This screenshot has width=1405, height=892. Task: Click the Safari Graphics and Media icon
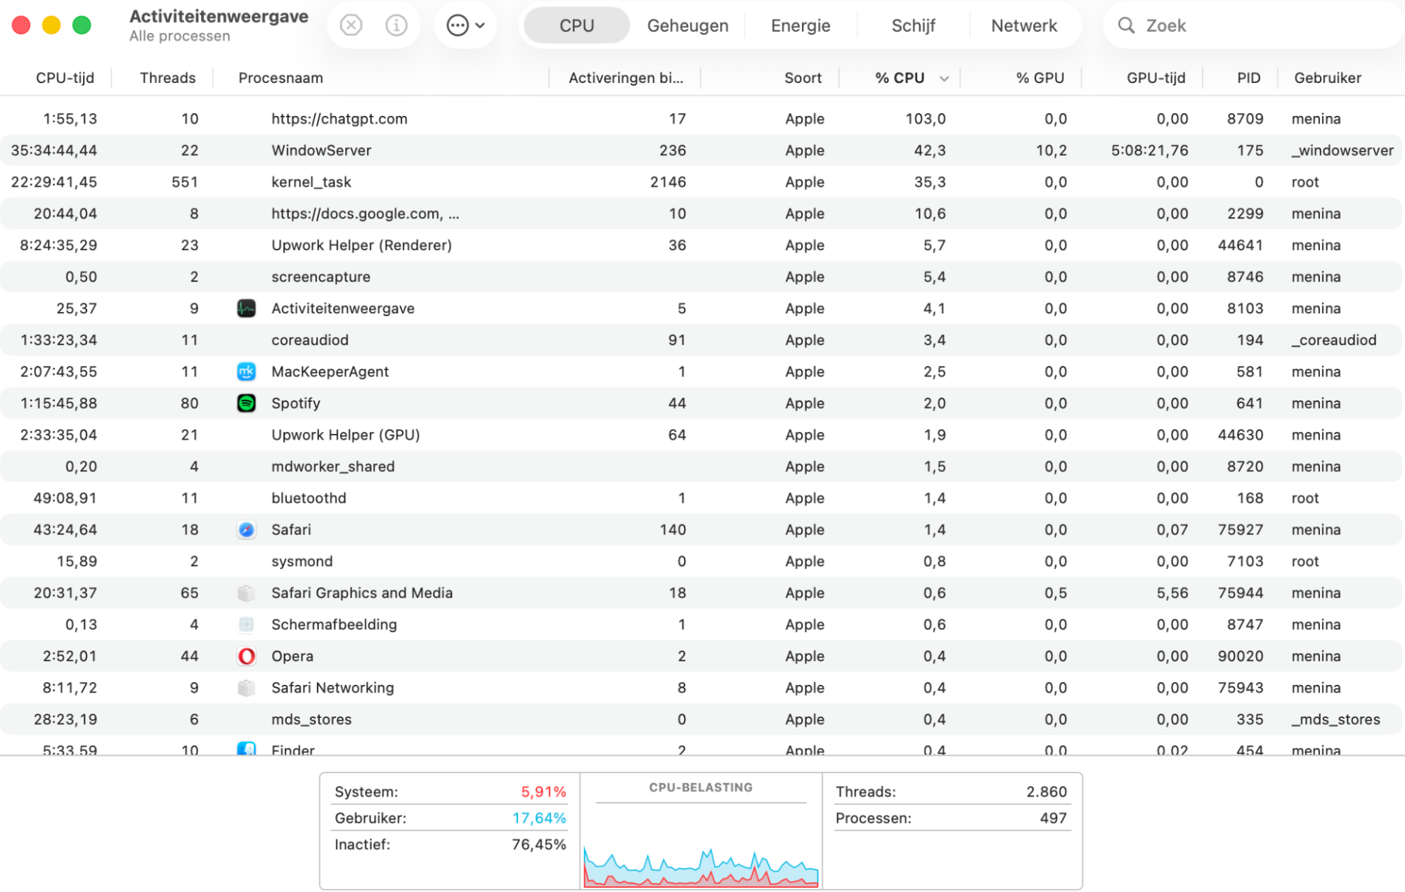(246, 593)
